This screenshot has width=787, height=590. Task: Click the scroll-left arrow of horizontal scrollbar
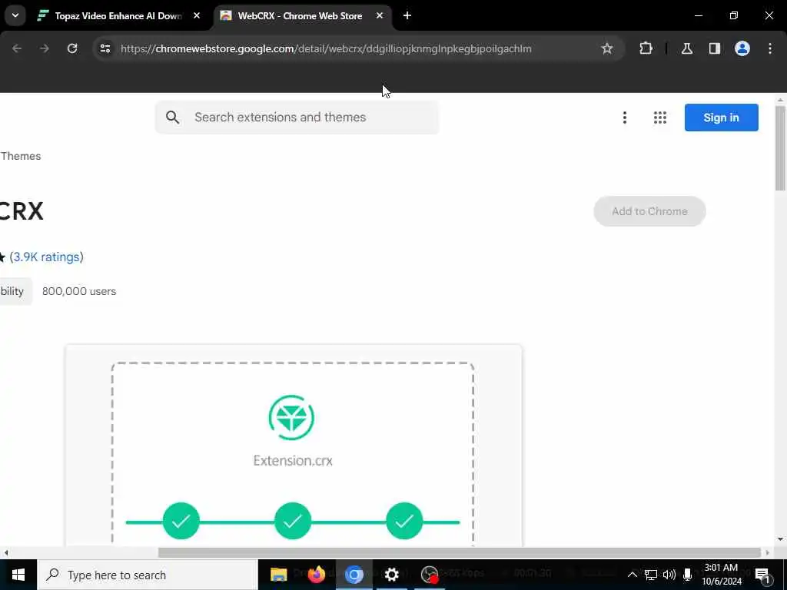pos(6,552)
